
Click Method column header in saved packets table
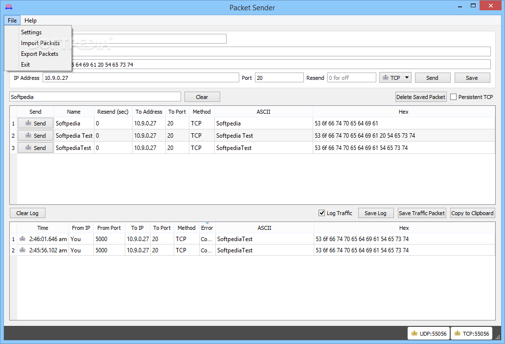(x=202, y=112)
